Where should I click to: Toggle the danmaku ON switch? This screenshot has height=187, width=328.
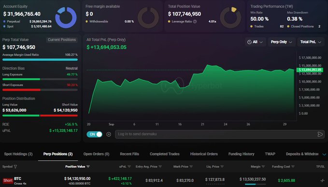[x=94, y=134]
